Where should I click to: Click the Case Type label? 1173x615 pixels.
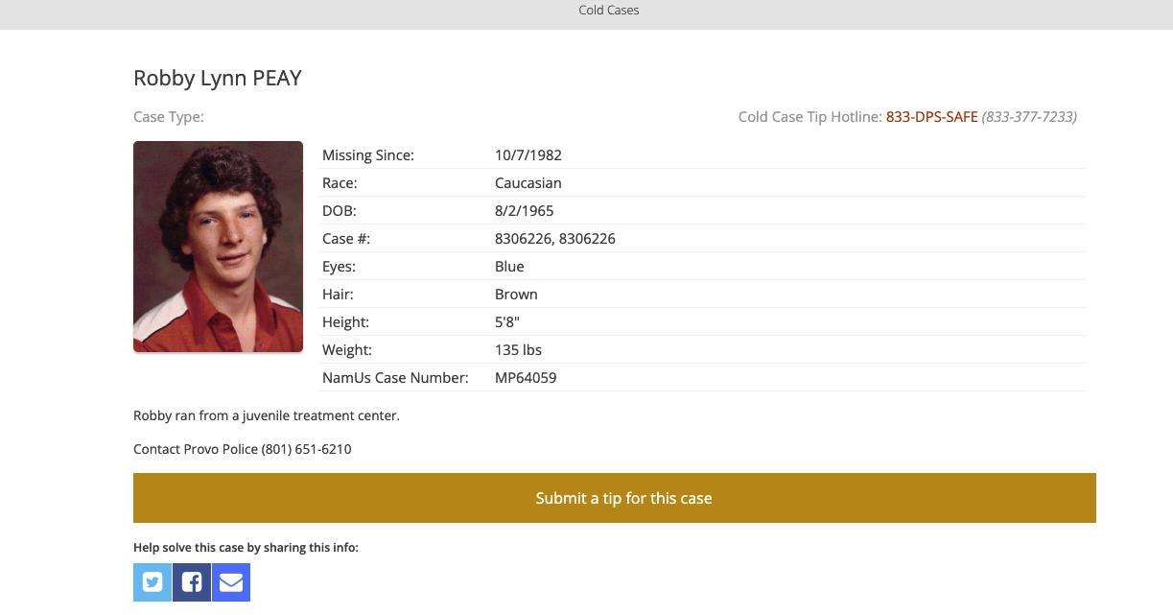tap(169, 116)
